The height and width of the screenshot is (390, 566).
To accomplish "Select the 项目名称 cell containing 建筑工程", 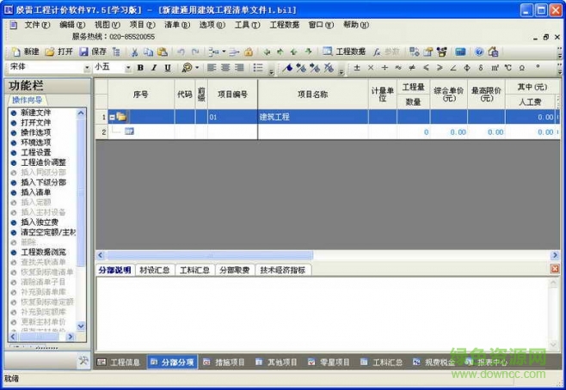I will click(311, 117).
